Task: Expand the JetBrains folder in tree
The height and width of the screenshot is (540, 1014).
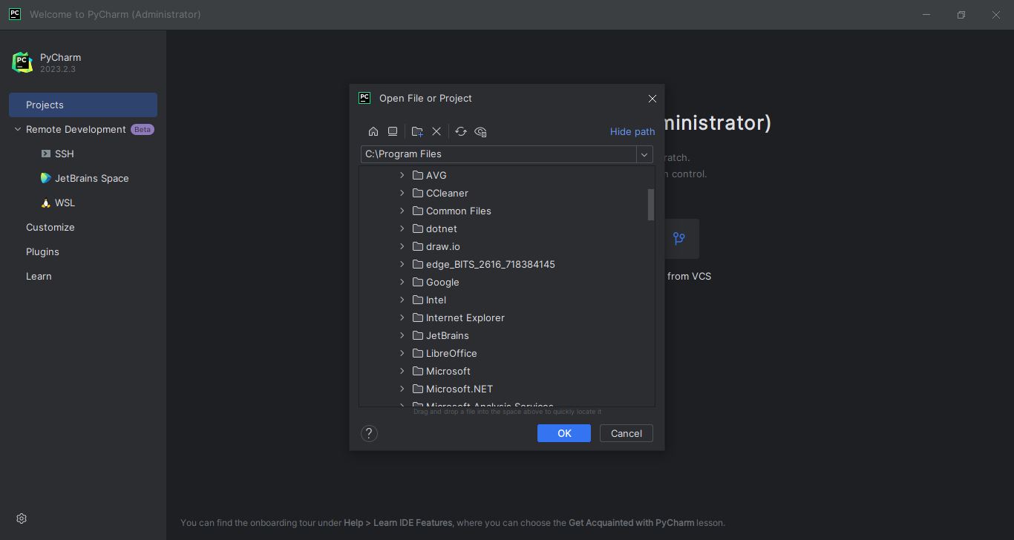Action: [x=402, y=335]
